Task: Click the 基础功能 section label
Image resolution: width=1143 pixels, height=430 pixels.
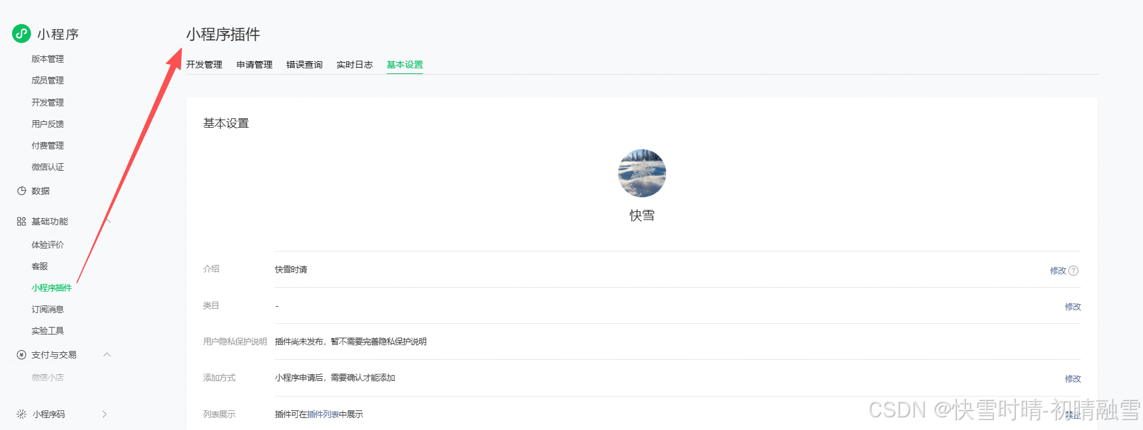Action: point(49,221)
